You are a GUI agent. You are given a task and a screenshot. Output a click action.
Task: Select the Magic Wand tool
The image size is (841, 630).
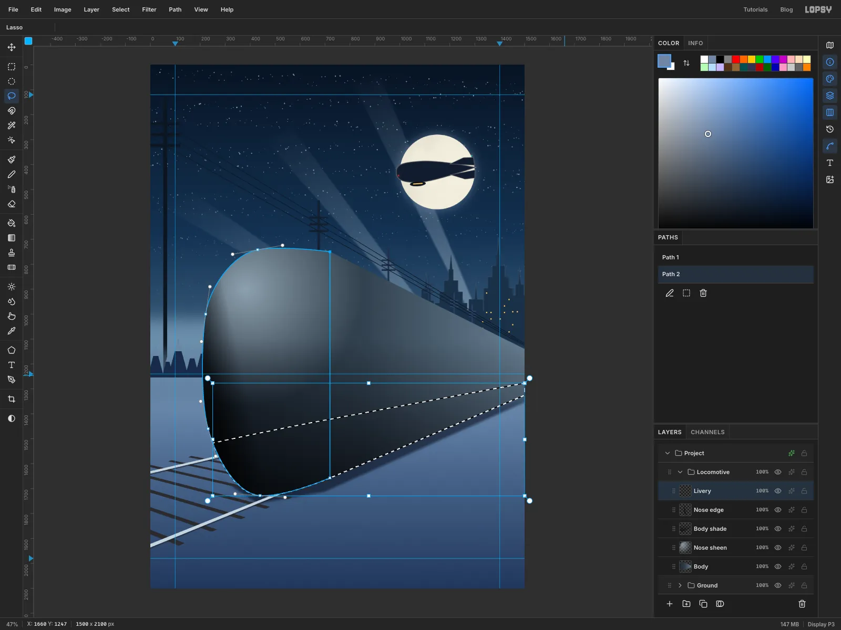[x=12, y=125]
